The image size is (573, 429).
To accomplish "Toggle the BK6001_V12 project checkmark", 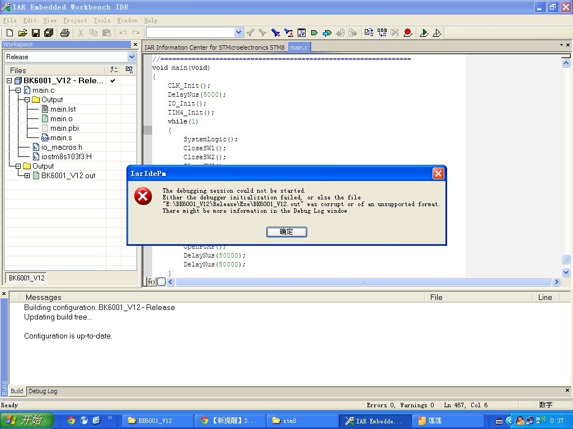I will pos(113,80).
